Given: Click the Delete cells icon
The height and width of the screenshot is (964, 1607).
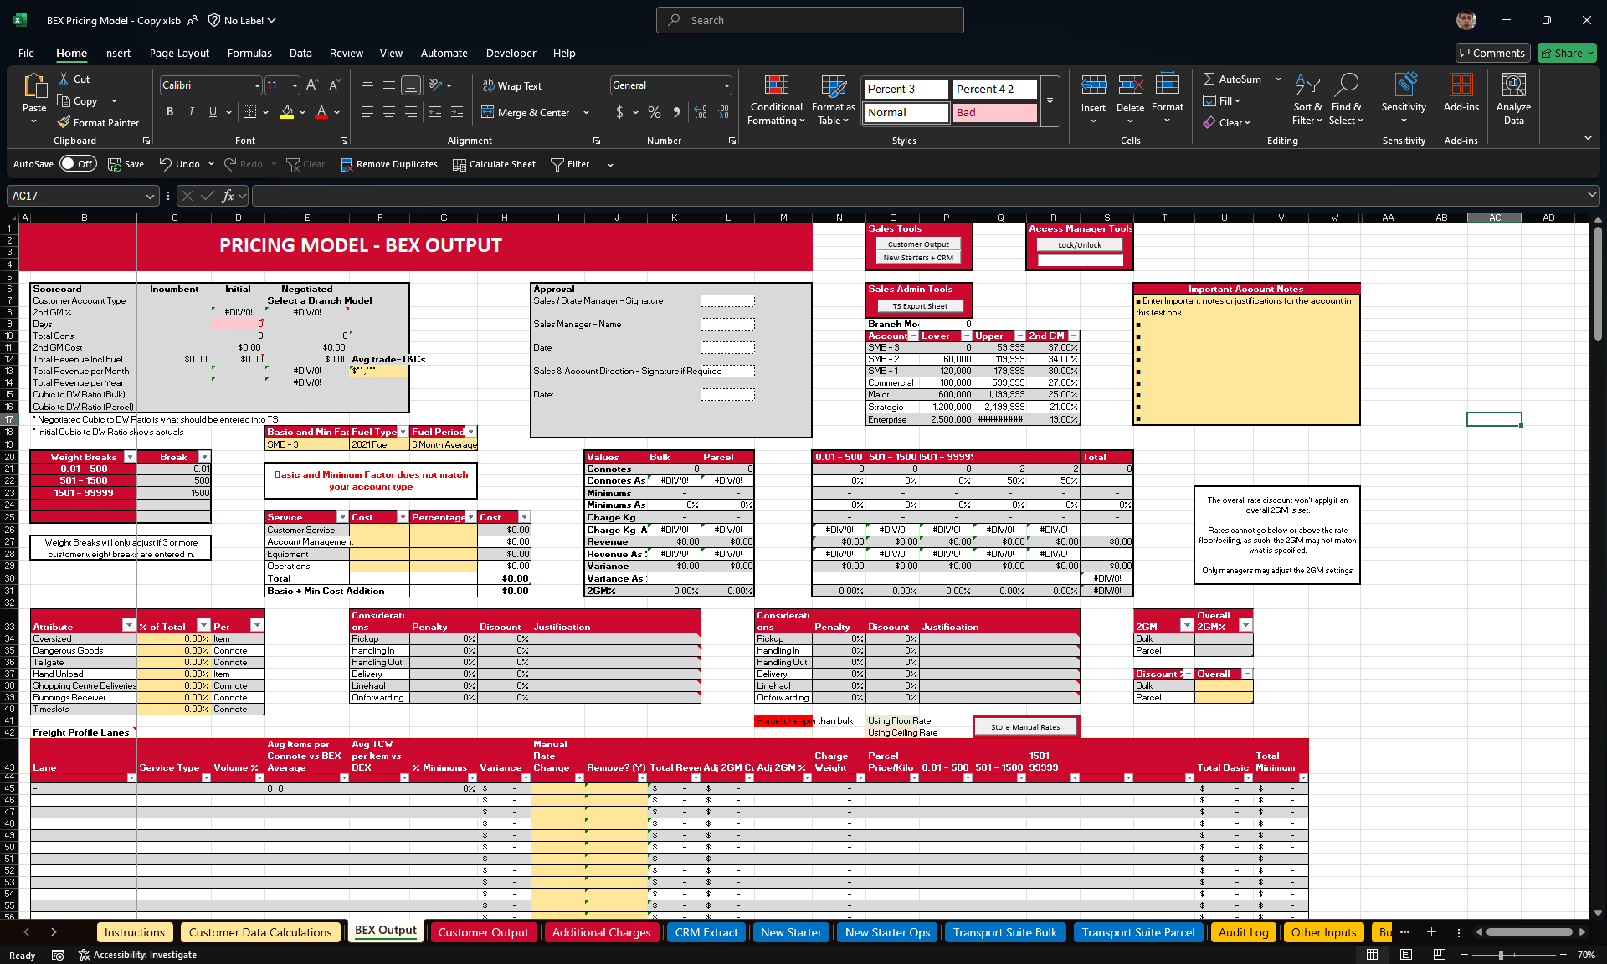Looking at the screenshot, I should 1130,85.
